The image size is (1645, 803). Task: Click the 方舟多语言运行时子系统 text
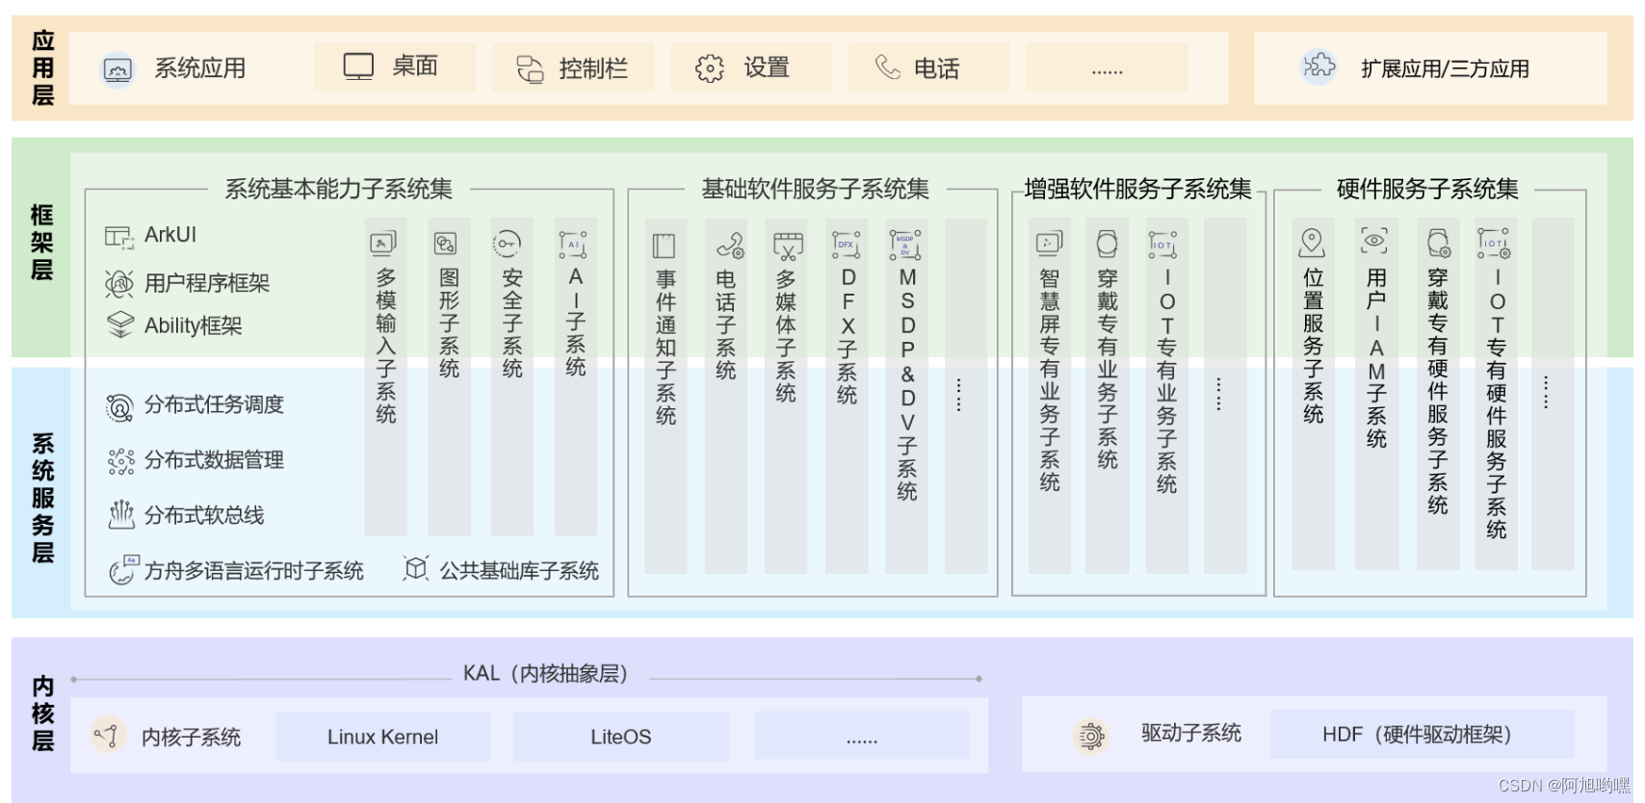pos(254,571)
